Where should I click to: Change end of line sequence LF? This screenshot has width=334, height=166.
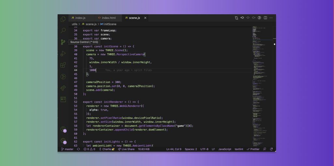214,149
